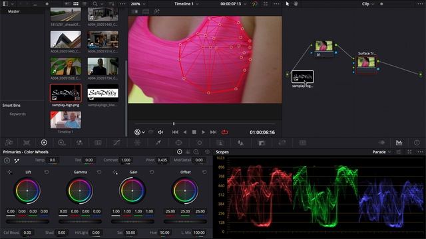
Task: Reset the Offset wheel
Action: [204, 172]
